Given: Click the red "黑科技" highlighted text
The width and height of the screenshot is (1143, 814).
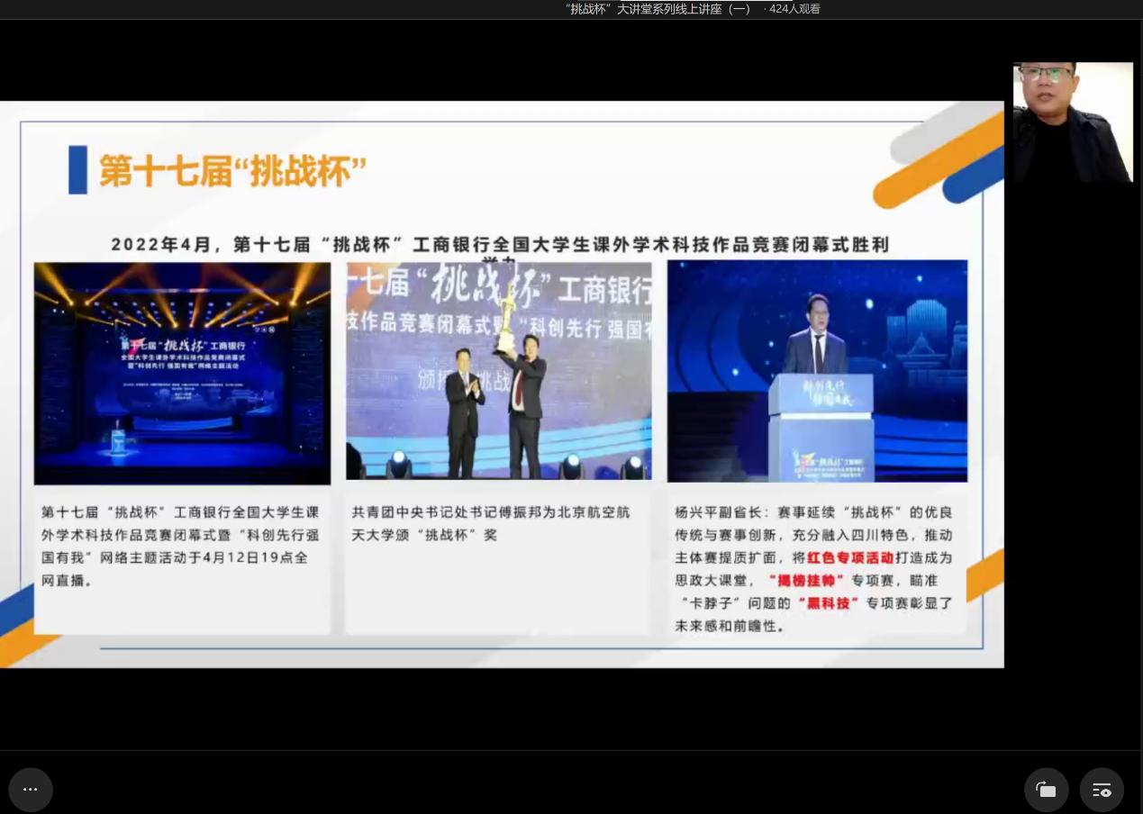Looking at the screenshot, I should pyautogui.click(x=829, y=603).
